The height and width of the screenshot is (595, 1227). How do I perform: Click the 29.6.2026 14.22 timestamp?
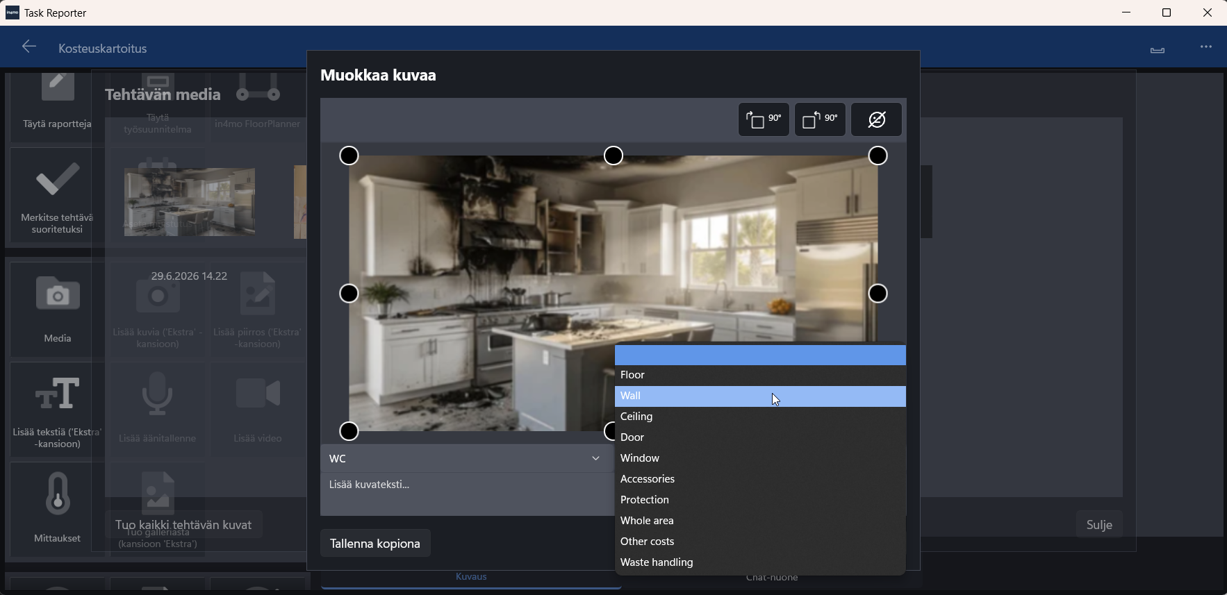(190, 276)
